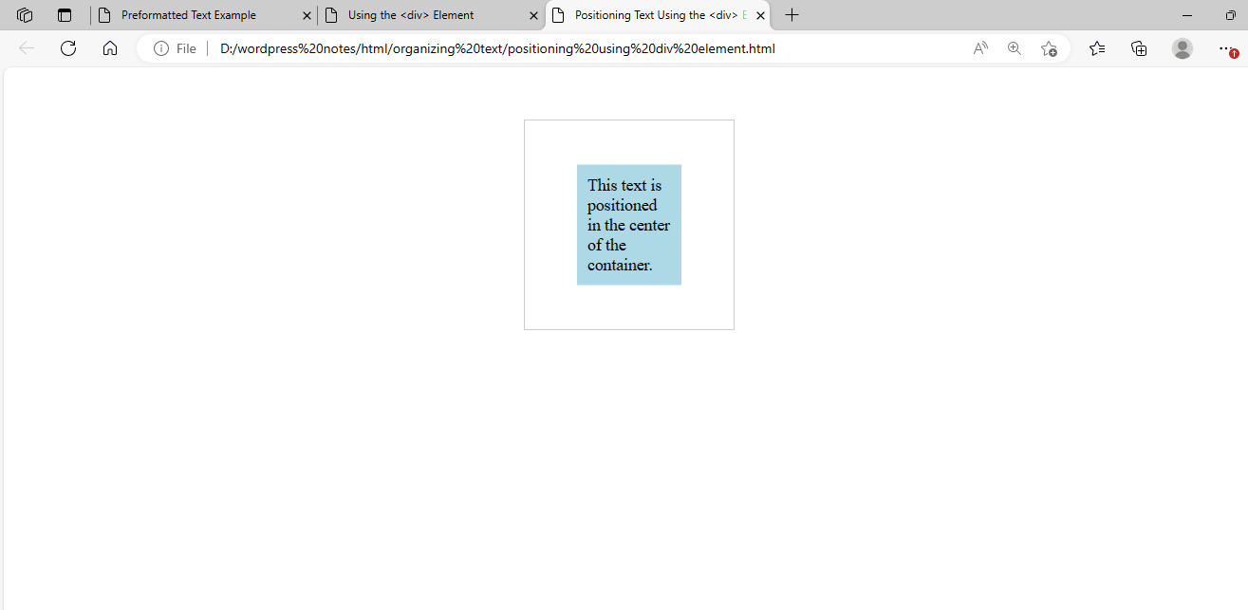Close the Using the <div> Element tab
The image size is (1248, 610).
(x=533, y=16)
